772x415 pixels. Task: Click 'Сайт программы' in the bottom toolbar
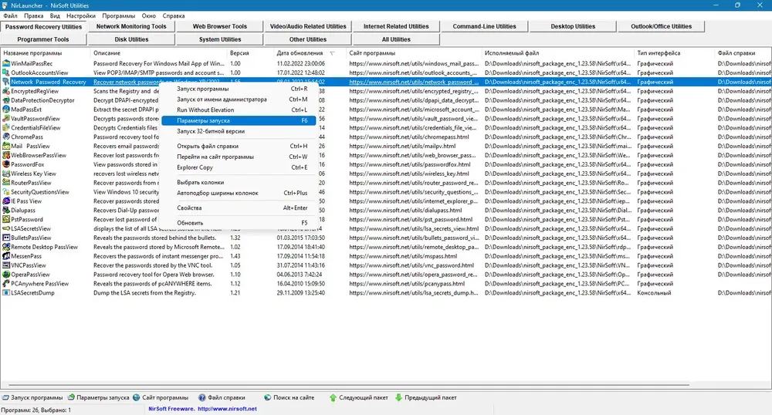click(161, 398)
